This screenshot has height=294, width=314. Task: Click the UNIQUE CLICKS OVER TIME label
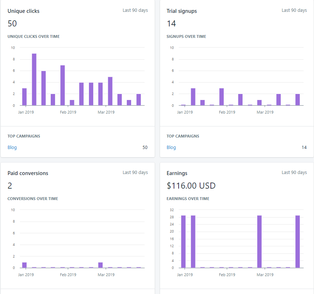click(x=34, y=36)
